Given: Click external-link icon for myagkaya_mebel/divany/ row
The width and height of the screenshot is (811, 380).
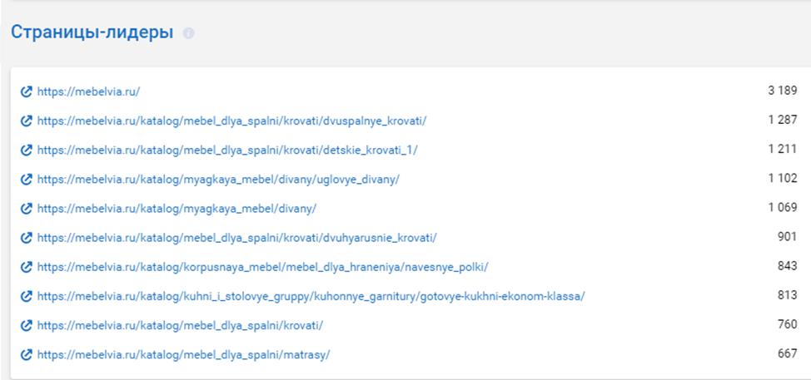Looking at the screenshot, I should (26, 209).
